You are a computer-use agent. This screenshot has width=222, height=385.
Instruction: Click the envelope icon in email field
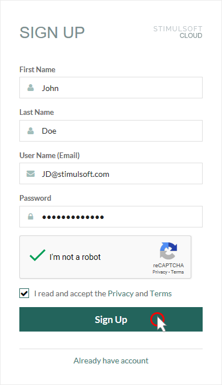[x=31, y=174]
